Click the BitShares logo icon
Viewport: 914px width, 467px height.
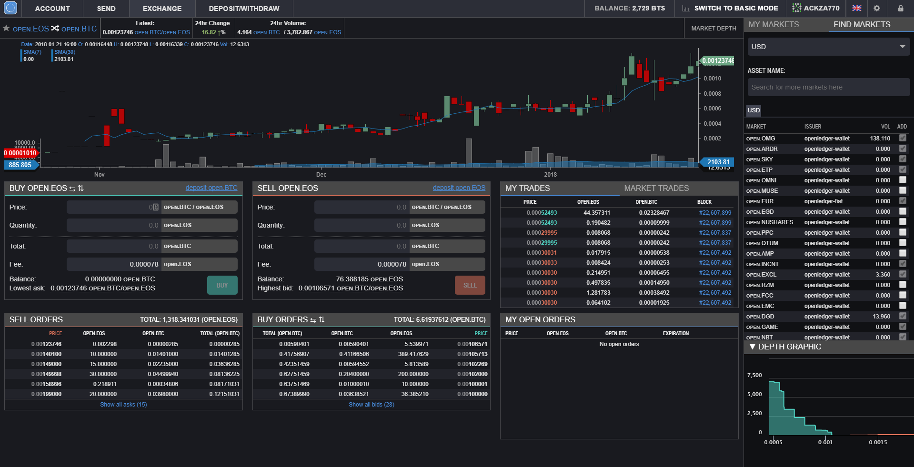[x=10, y=8]
